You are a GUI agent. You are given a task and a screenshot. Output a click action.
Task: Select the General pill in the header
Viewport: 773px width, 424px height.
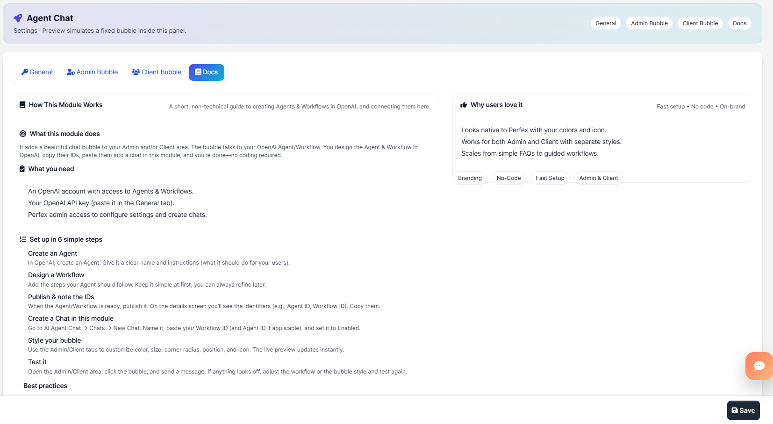[x=605, y=23]
